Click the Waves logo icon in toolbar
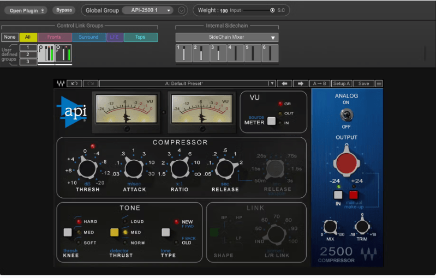 [61, 83]
